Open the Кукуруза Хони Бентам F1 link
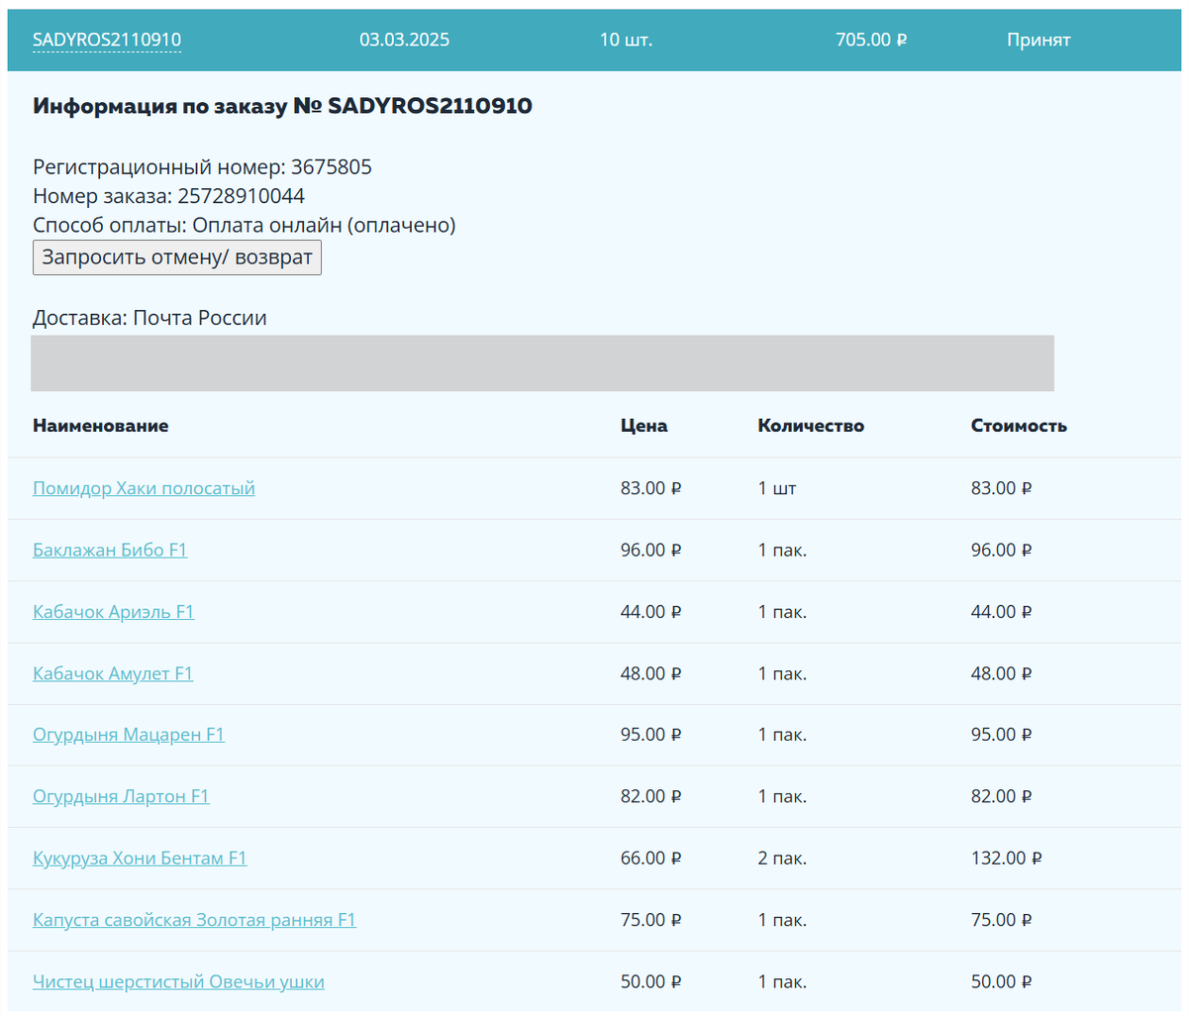Image resolution: width=1188 pixels, height=1016 pixels. [140, 859]
